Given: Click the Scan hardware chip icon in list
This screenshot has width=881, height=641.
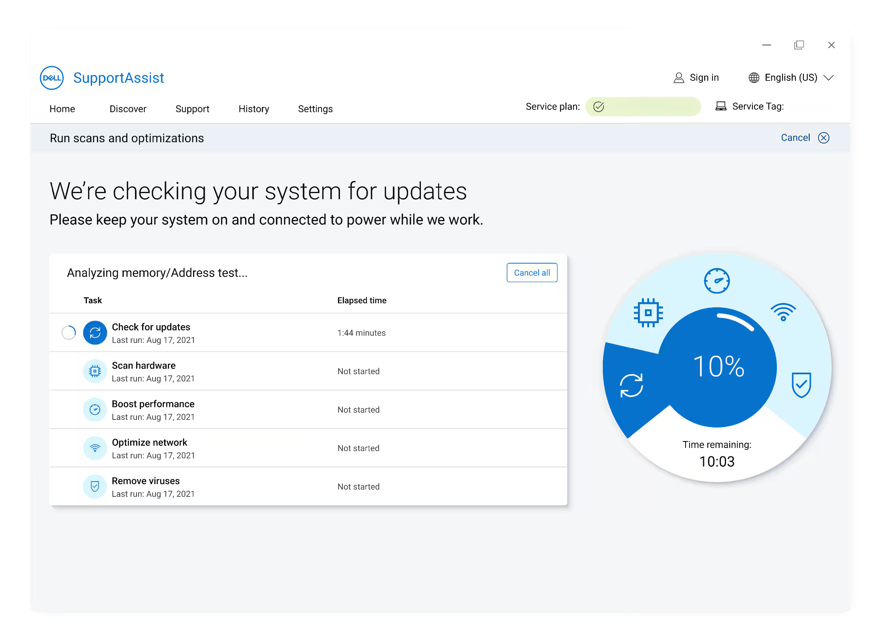Looking at the screenshot, I should click(x=95, y=371).
